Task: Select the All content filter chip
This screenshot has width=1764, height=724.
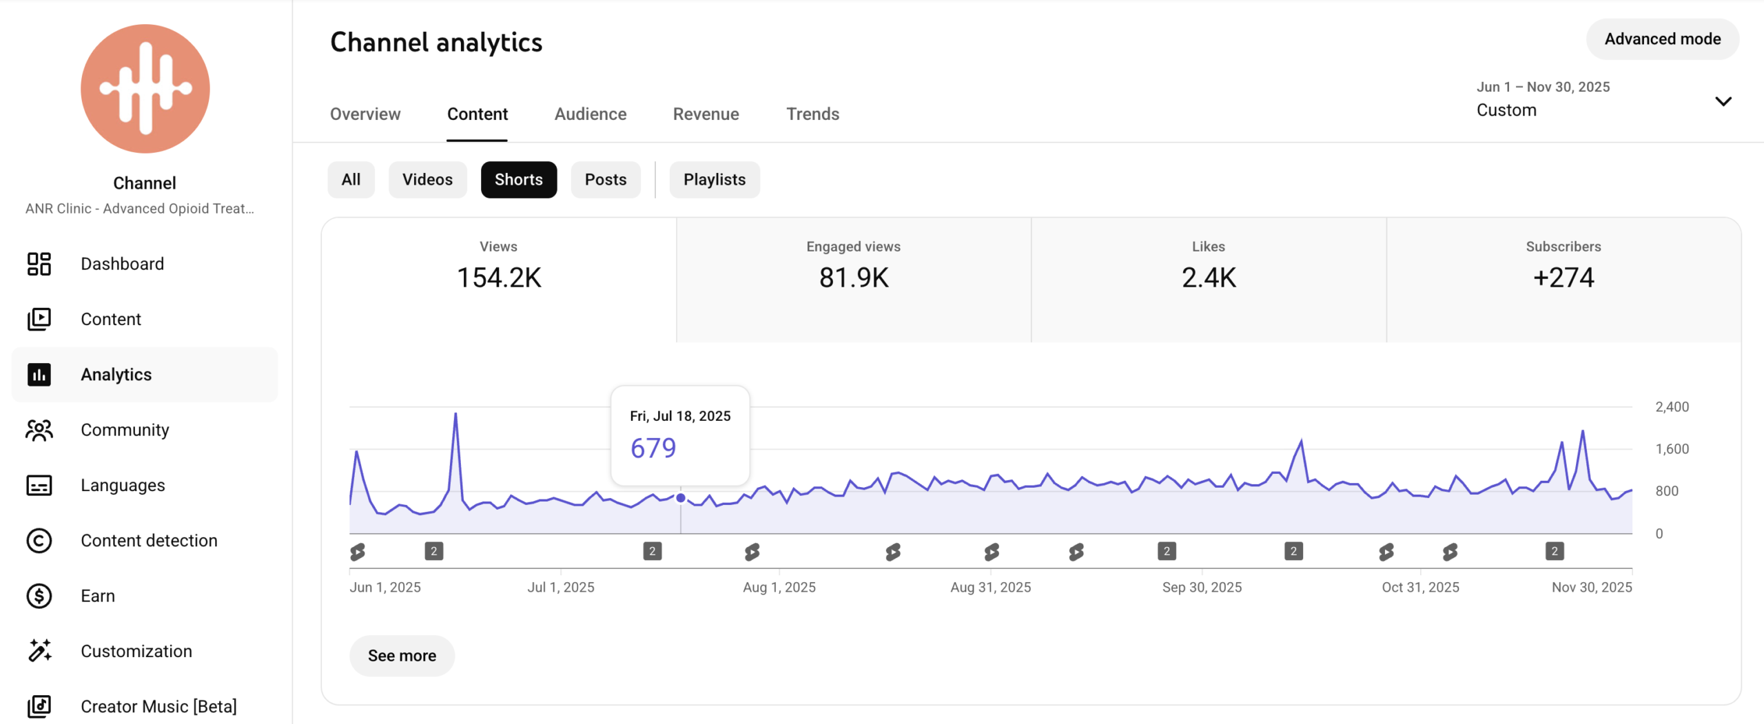Action: [351, 180]
